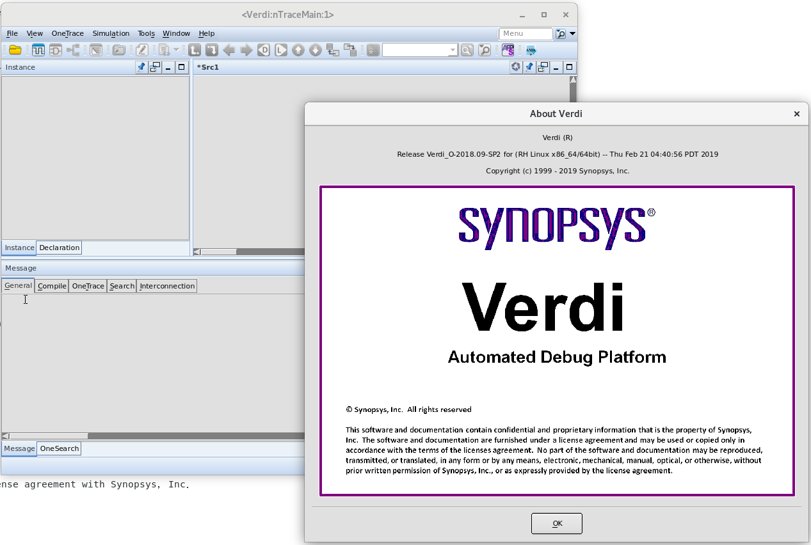Viewport: 811px width, 545px height.
Task: Switch to the Message bottom tab
Action: (x=19, y=448)
